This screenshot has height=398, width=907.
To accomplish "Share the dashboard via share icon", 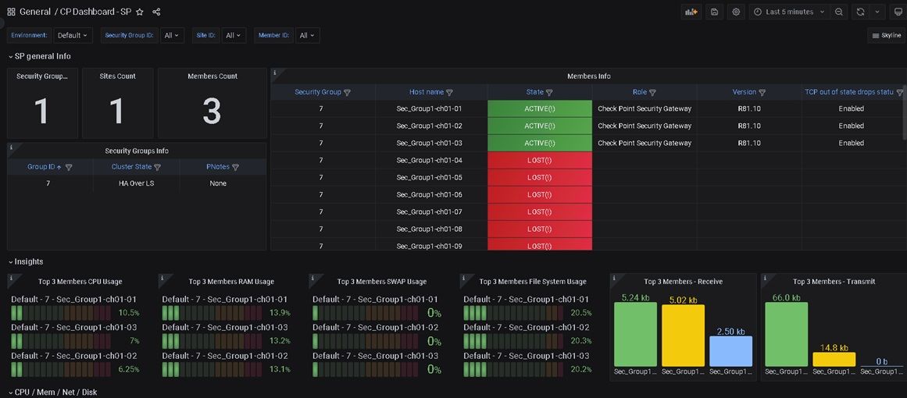I will 156,12.
